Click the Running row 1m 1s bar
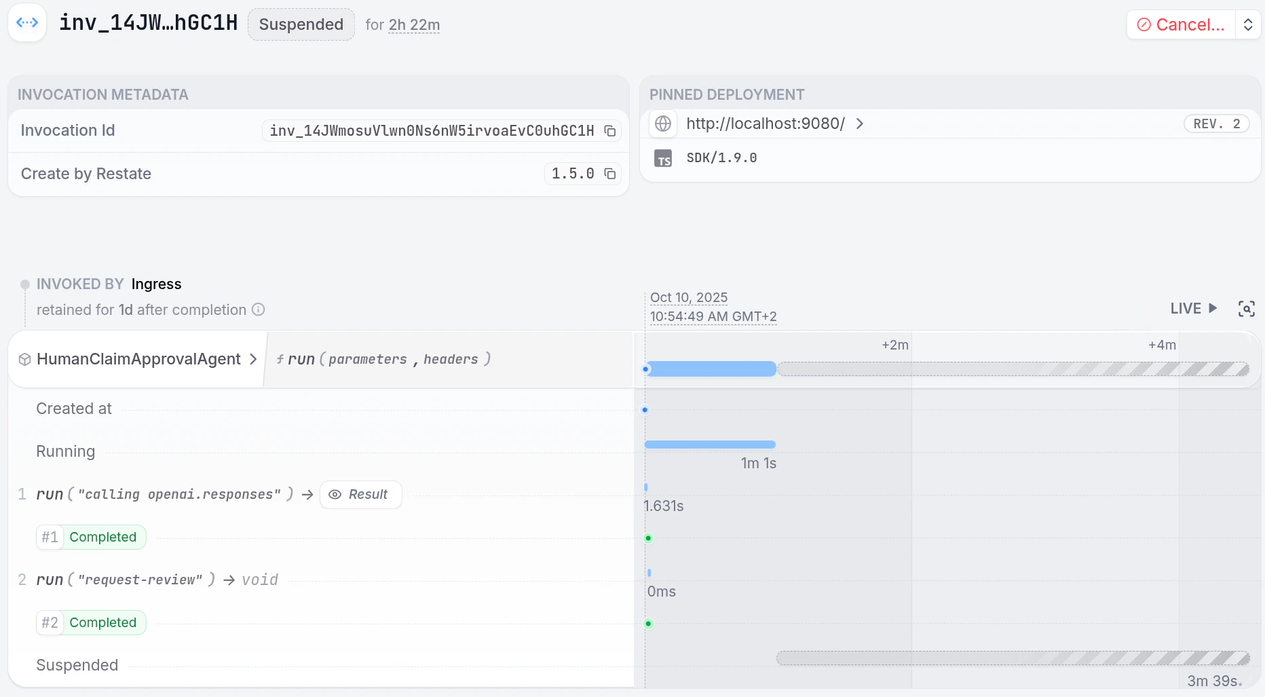Screen dimensions: 1265x697 pyautogui.click(x=710, y=445)
